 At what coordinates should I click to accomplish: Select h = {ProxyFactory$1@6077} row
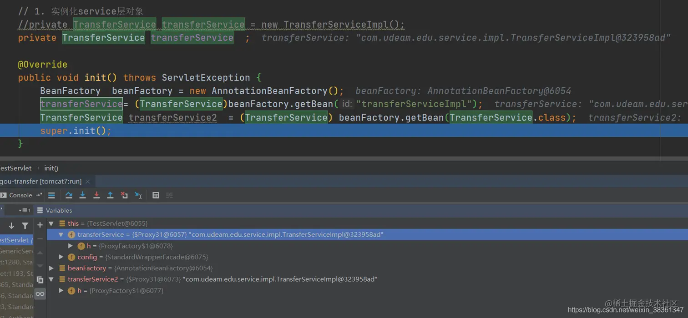point(367,290)
